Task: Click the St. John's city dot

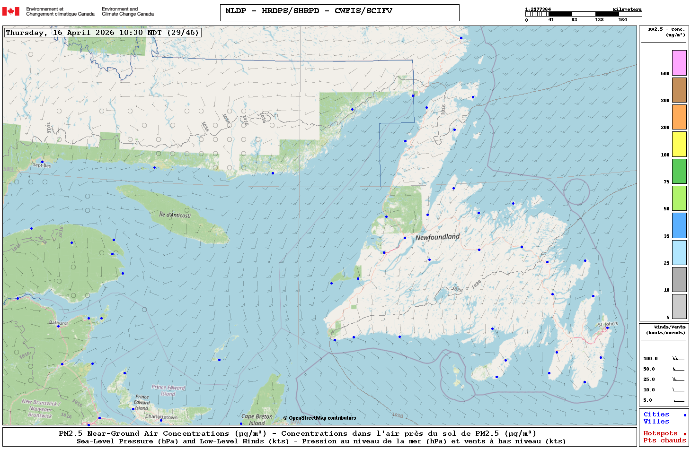Action: tap(607, 328)
